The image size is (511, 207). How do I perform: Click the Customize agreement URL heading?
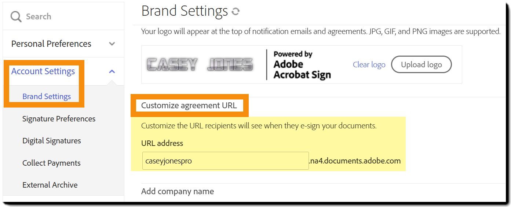click(x=189, y=106)
